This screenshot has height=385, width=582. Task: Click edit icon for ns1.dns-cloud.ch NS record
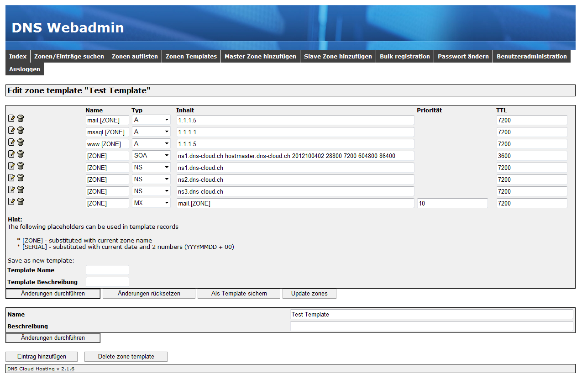[x=12, y=166]
